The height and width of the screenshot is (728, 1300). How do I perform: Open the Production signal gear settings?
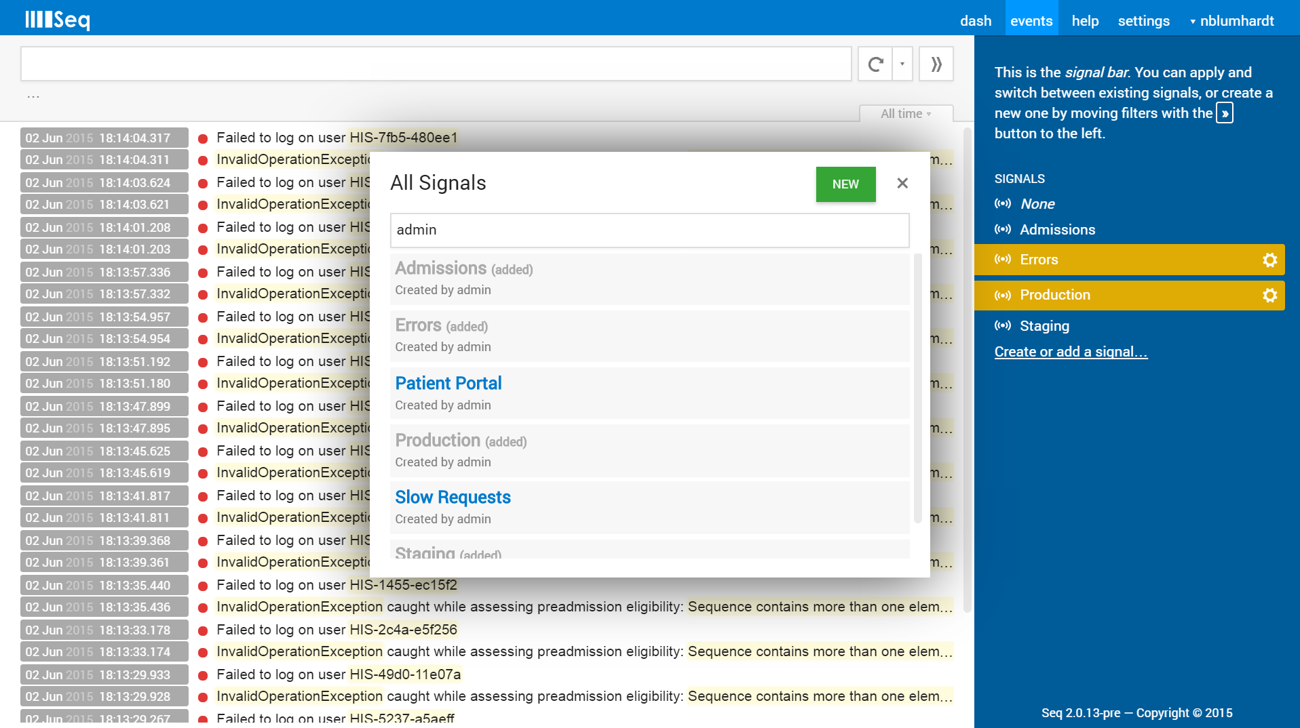click(1269, 295)
